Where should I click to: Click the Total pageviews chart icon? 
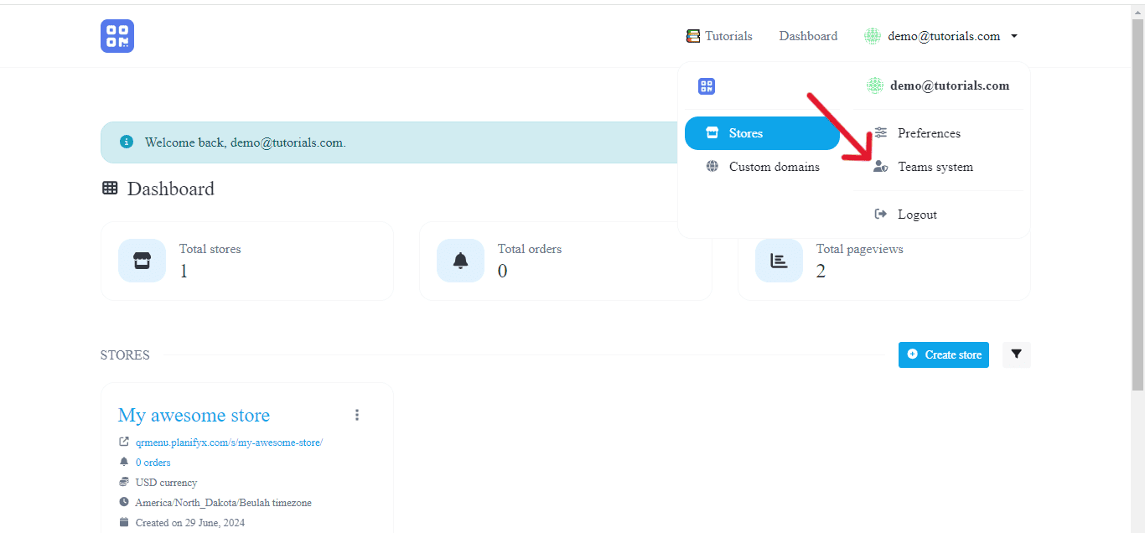pyautogui.click(x=779, y=261)
